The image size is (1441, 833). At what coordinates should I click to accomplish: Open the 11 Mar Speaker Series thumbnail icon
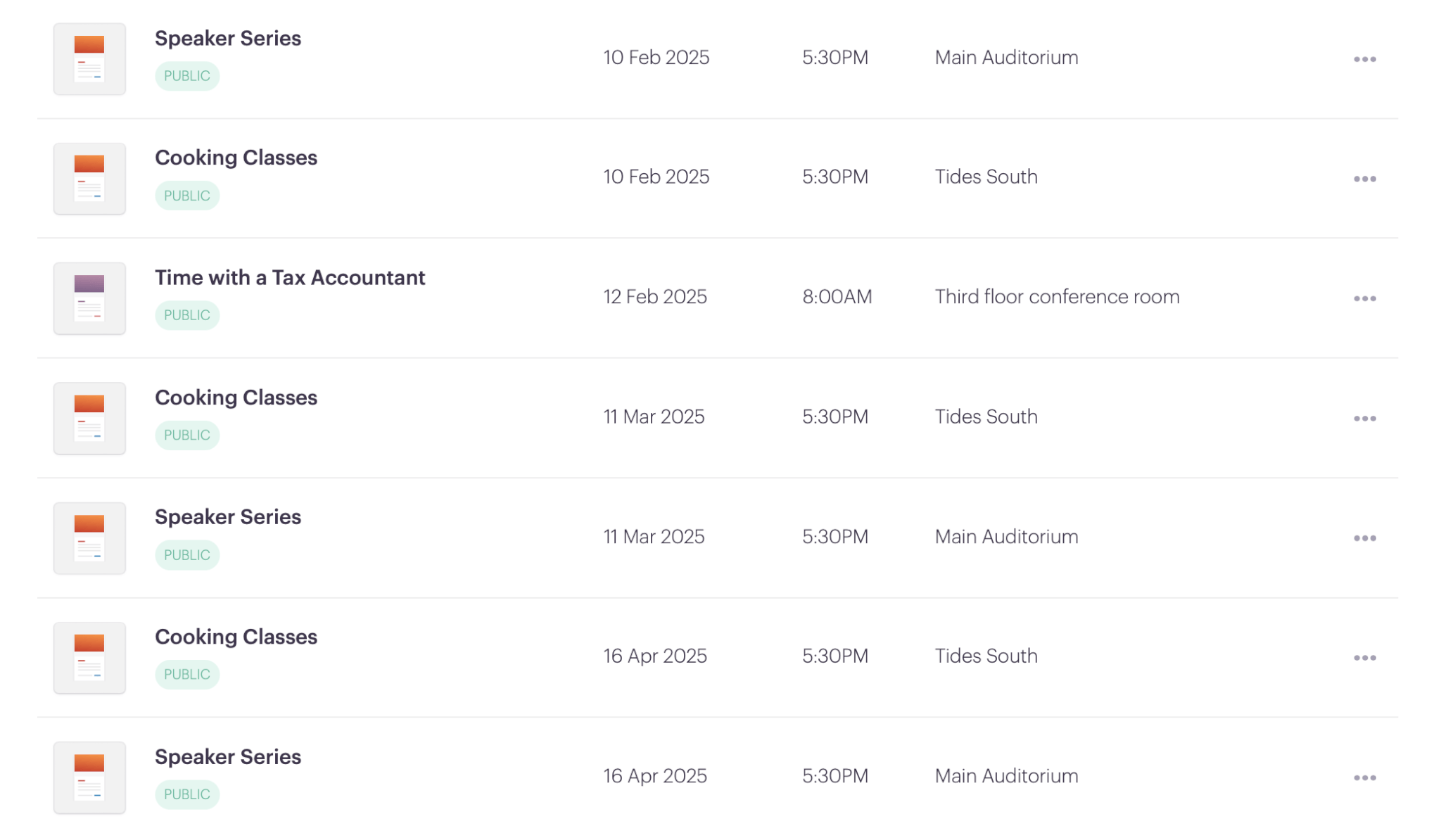coord(89,538)
